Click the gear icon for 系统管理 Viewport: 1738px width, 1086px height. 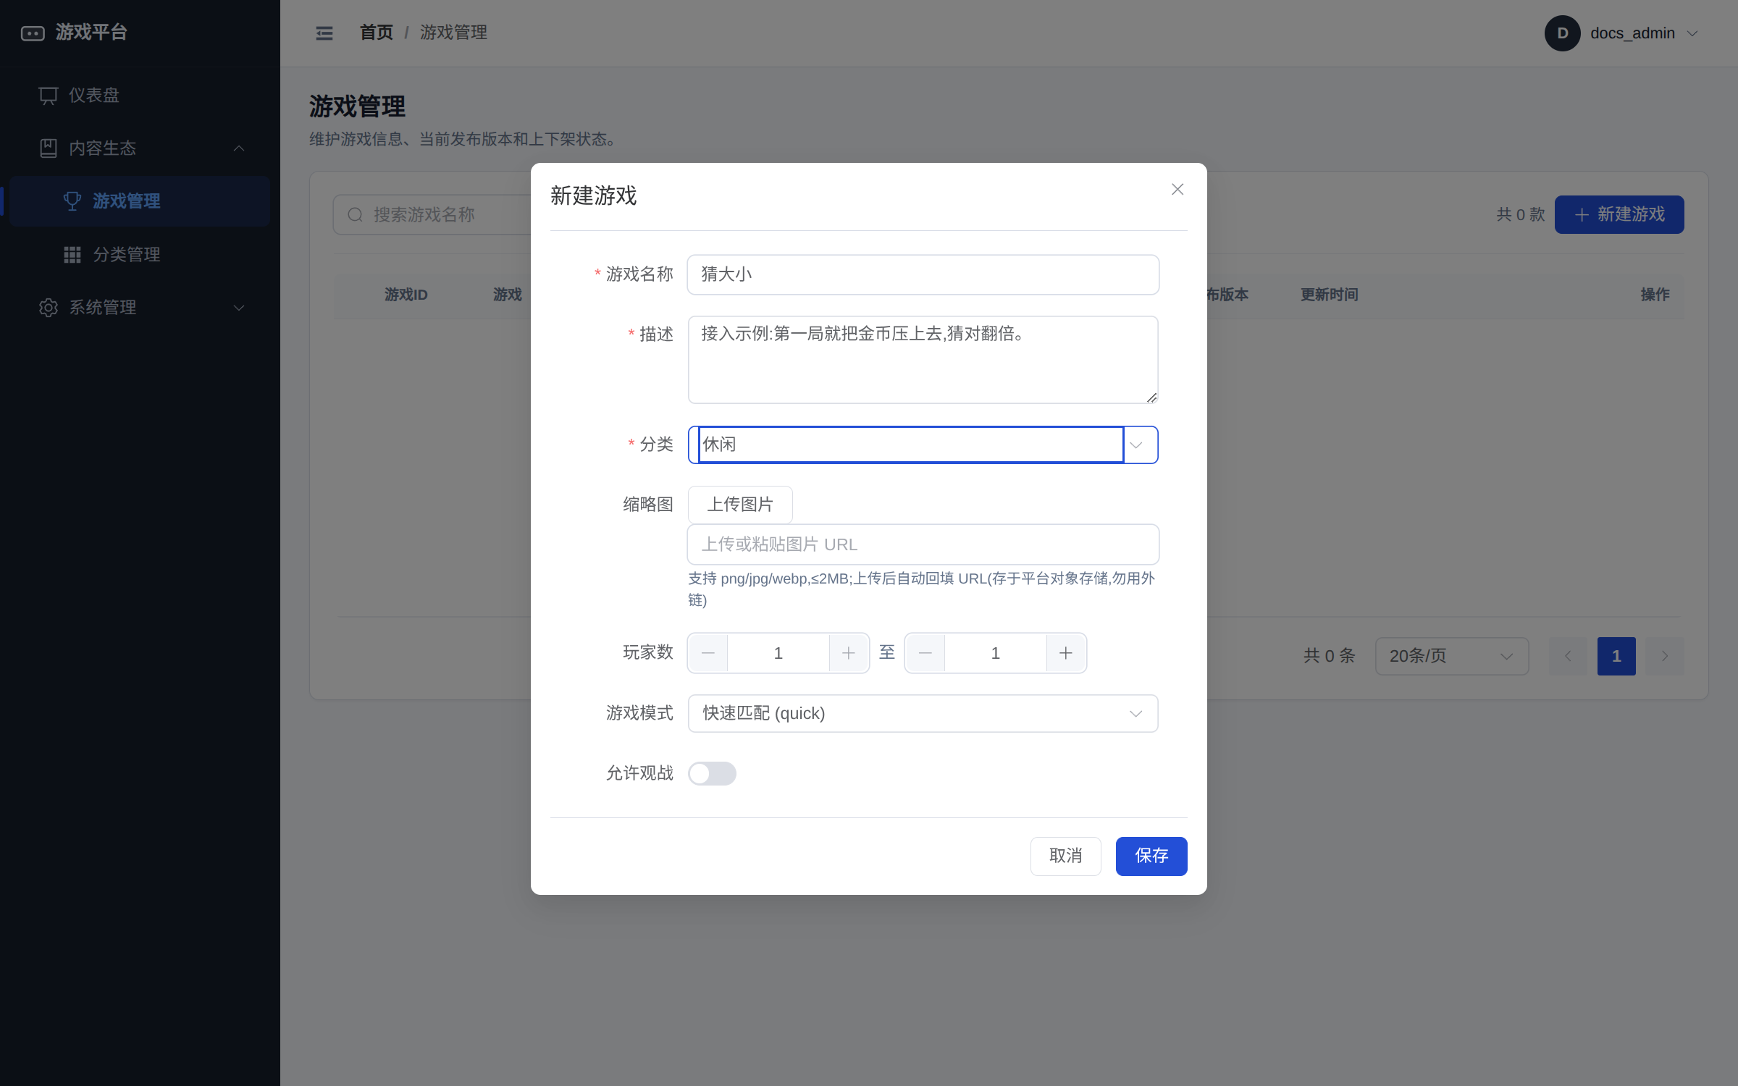pyautogui.click(x=49, y=308)
